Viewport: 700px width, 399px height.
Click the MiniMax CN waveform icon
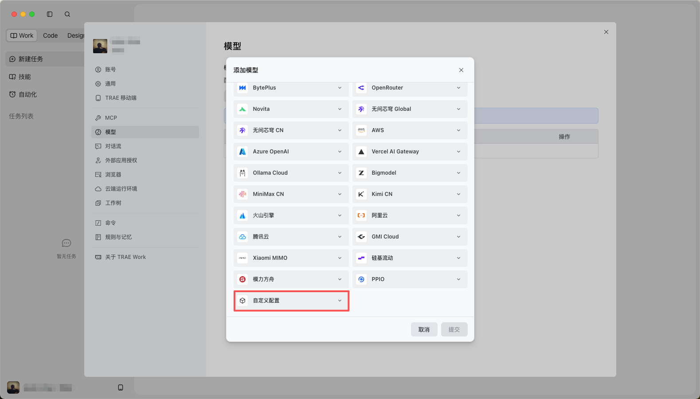click(x=242, y=194)
